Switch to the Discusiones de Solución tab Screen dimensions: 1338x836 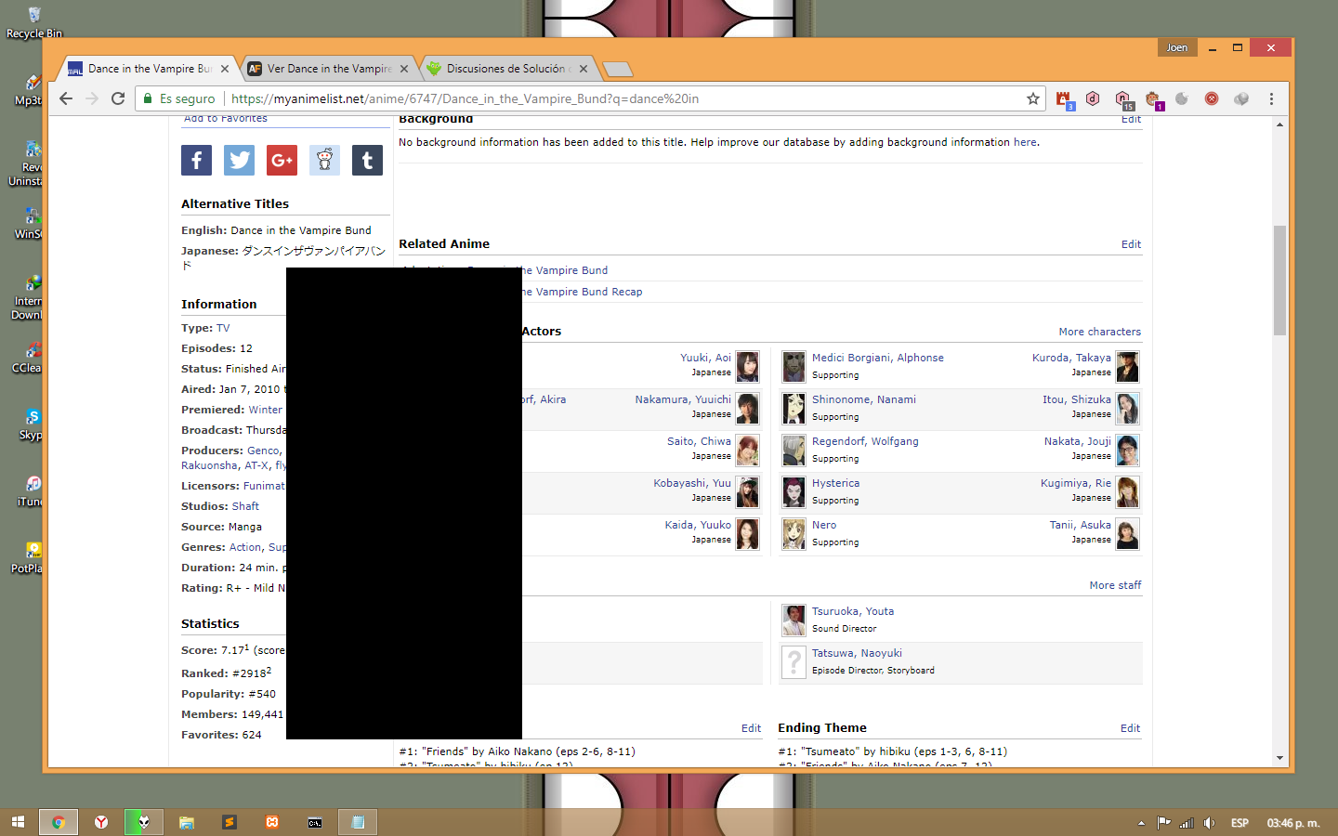[506, 69]
